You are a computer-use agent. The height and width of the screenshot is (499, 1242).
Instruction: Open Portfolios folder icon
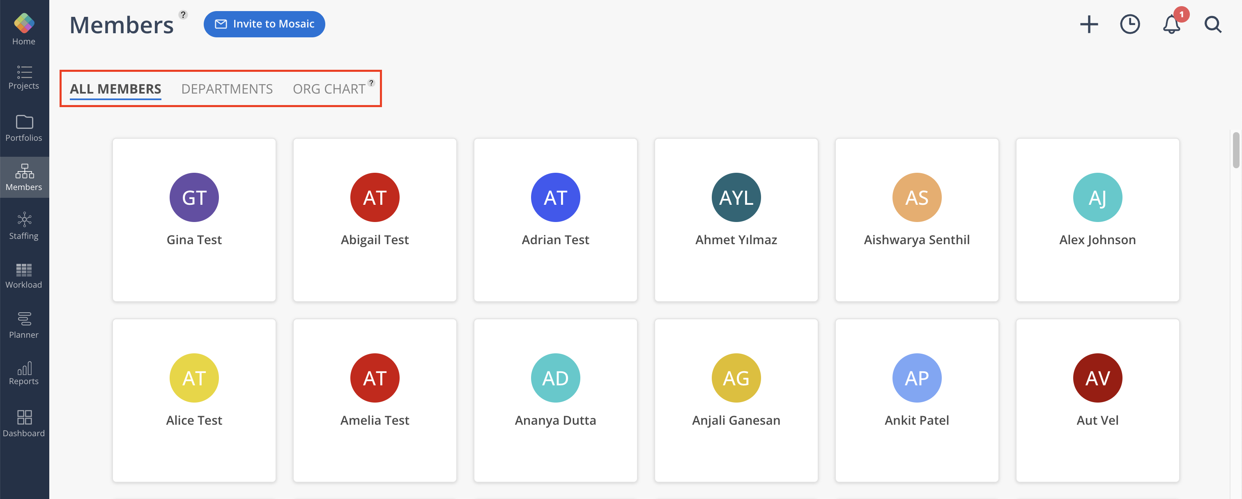coord(24,122)
